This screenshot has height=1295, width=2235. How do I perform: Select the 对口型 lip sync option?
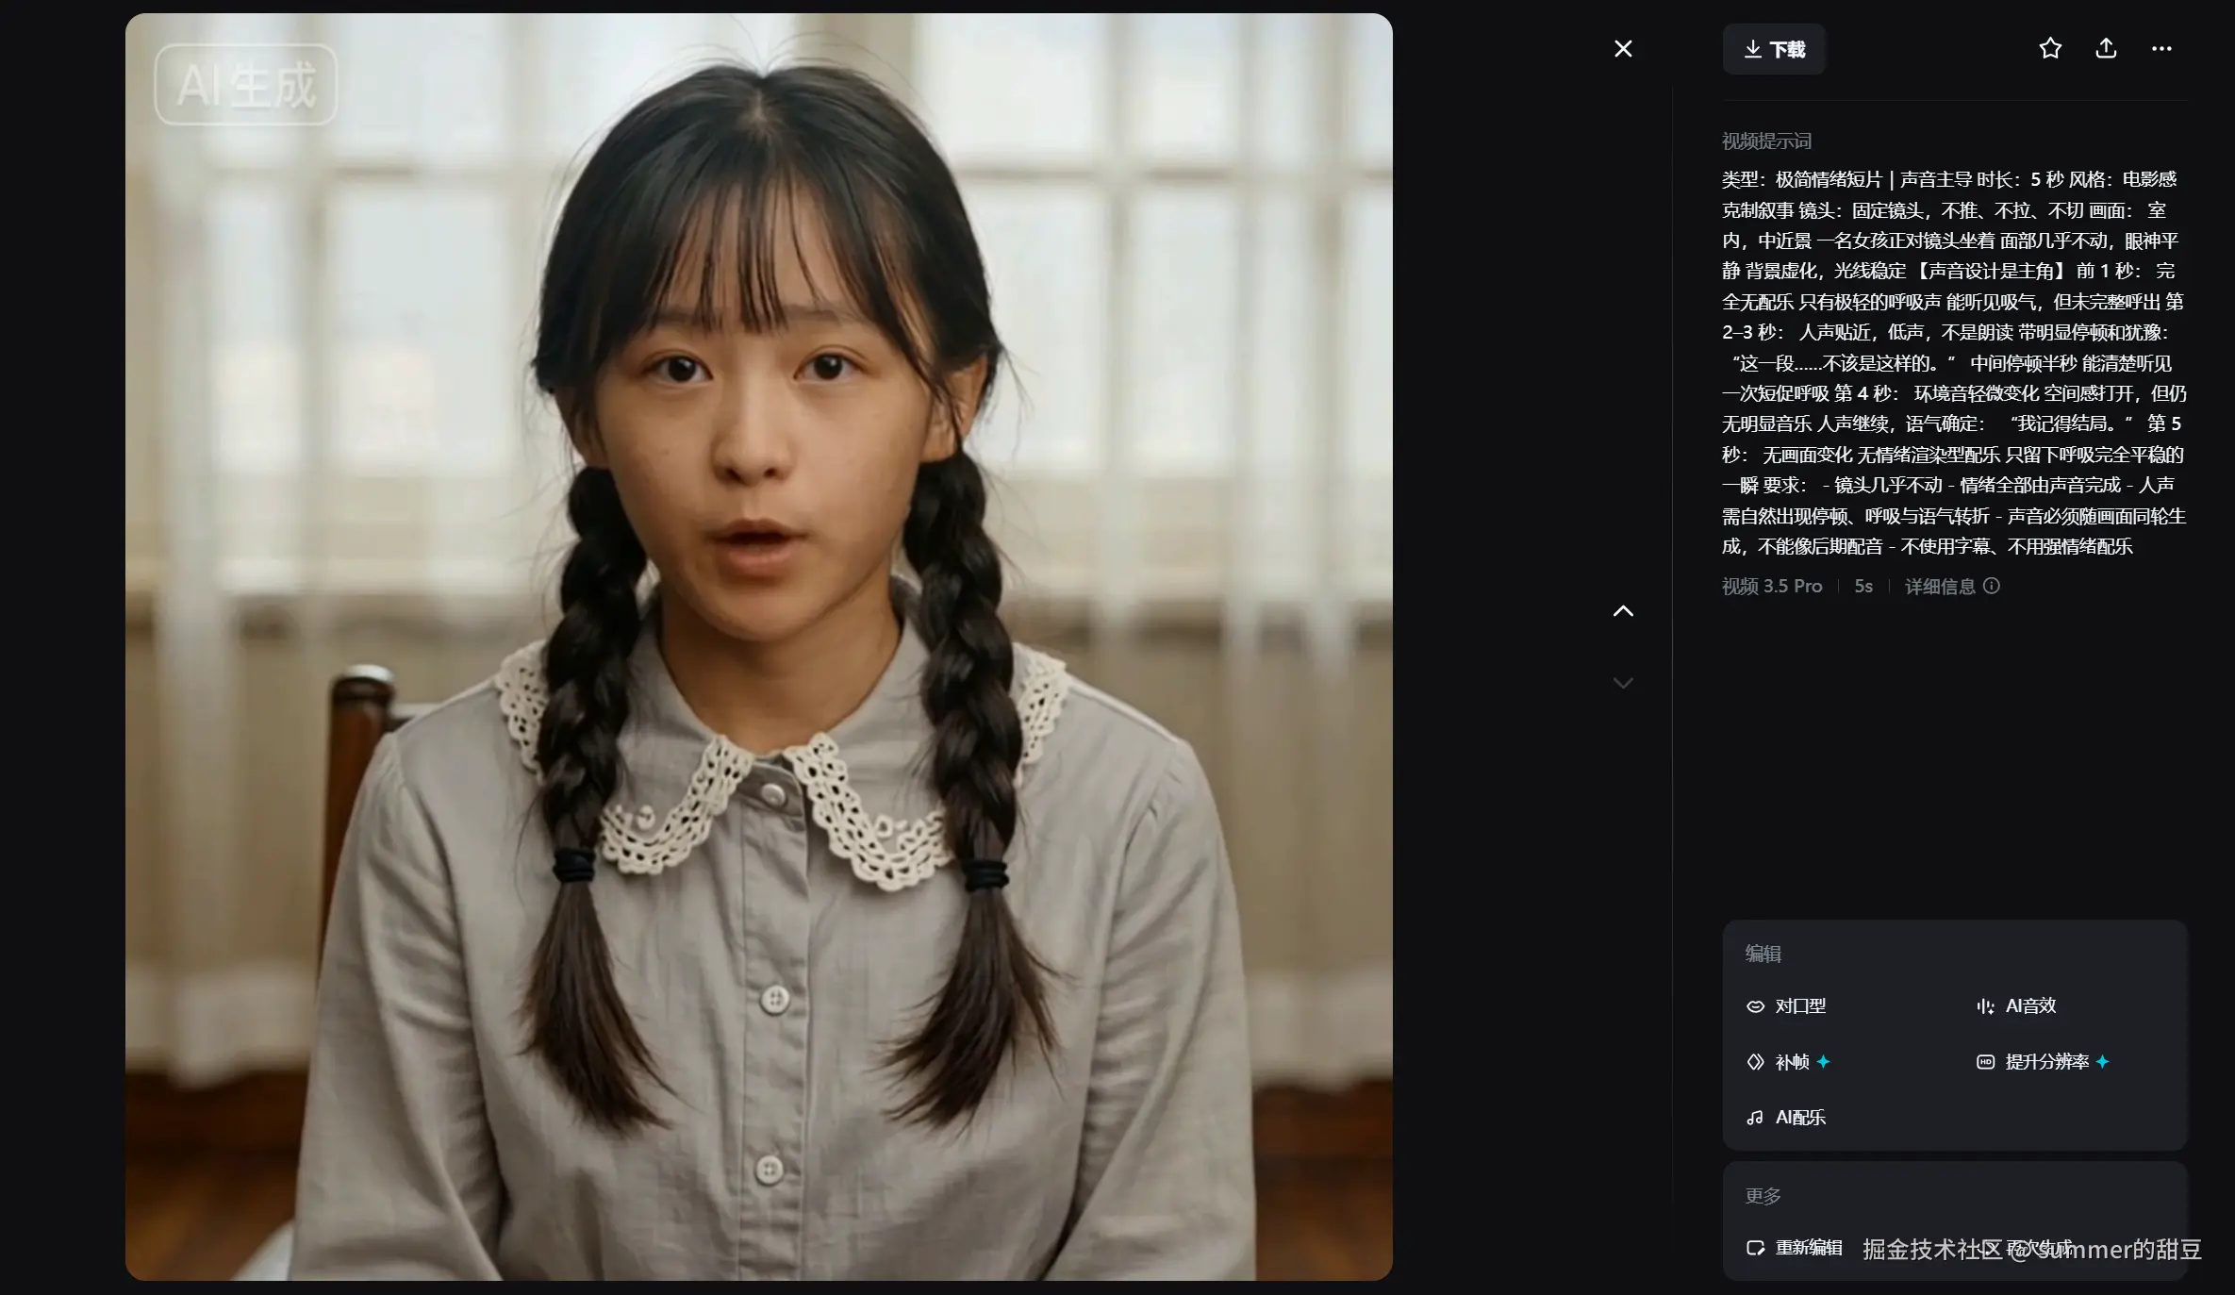click(1787, 1006)
